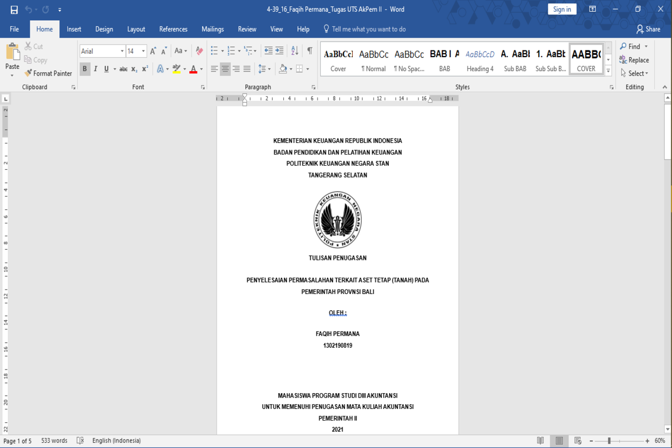Open the highlight color dropdown arrow
This screenshot has height=448, width=672.
(184, 69)
